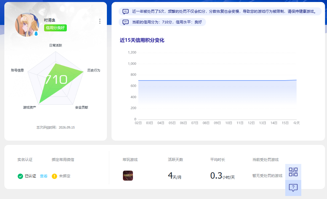327x199 pixels.
Task: Click the radar chart label 账号信息
Action: tap(17, 70)
